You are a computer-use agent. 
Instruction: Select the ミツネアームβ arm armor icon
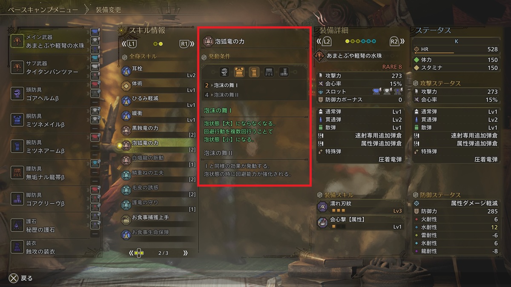[x=17, y=146]
